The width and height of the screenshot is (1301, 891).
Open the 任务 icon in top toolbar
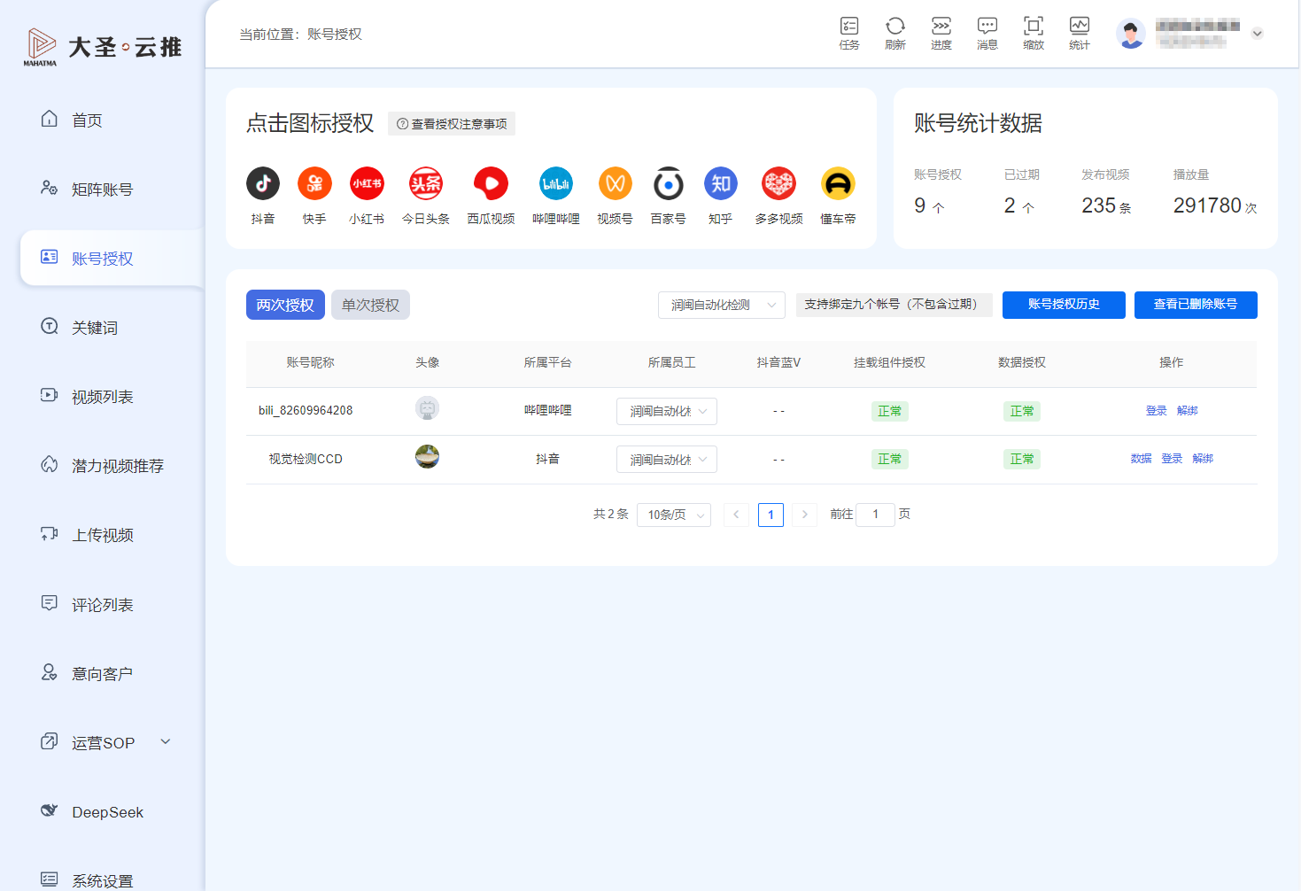pyautogui.click(x=849, y=33)
